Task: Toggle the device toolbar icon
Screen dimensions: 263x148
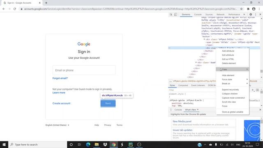Action: click(175, 15)
